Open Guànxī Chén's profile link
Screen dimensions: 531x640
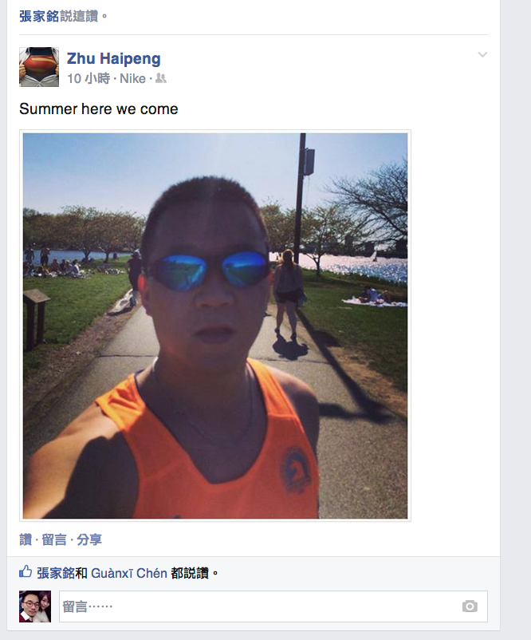coord(129,573)
